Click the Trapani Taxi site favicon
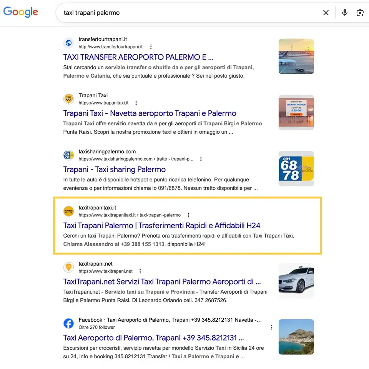 pyautogui.click(x=68, y=99)
